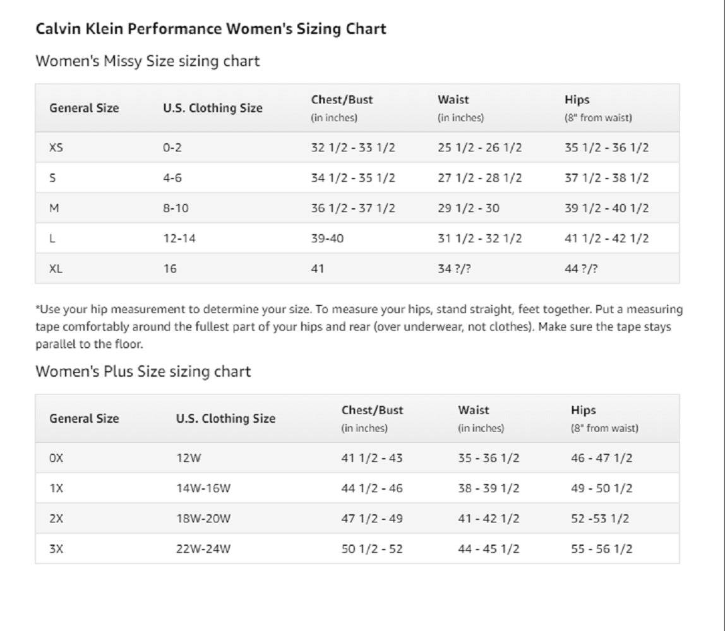Click the Calvin Klein Performance Women's Sizing Chart title
Viewport: 725px width, 631px height.
(x=211, y=29)
